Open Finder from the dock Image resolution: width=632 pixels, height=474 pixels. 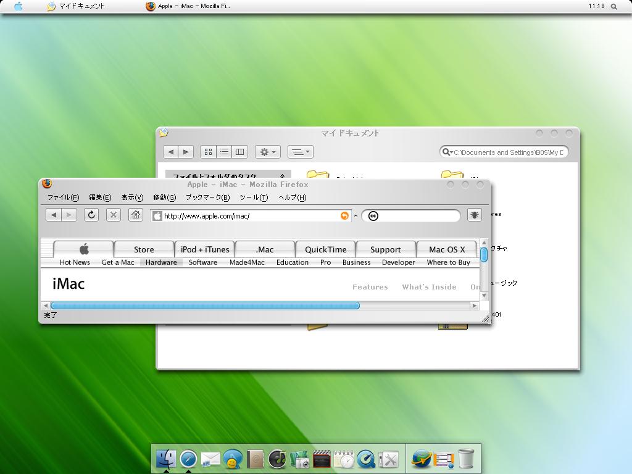(x=165, y=459)
